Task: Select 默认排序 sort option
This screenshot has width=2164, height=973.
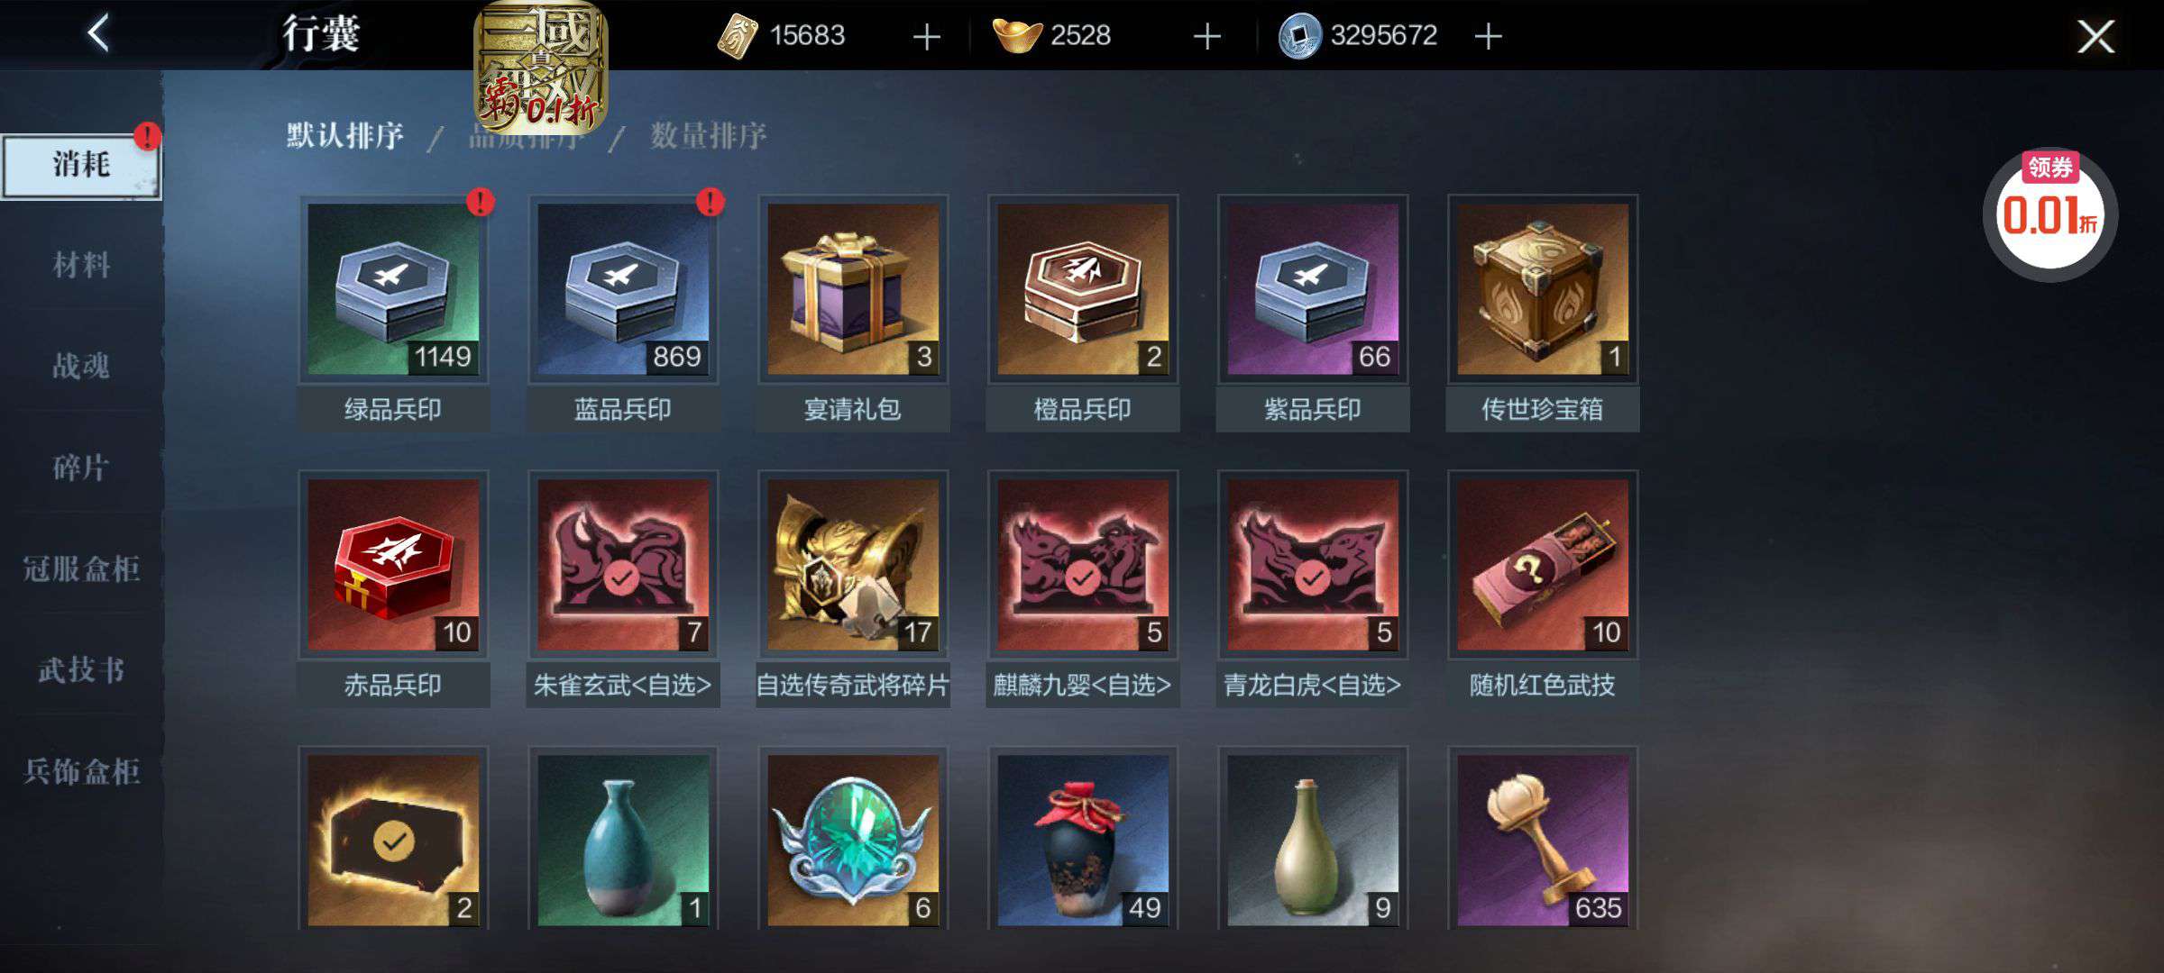Action: pyautogui.click(x=345, y=136)
